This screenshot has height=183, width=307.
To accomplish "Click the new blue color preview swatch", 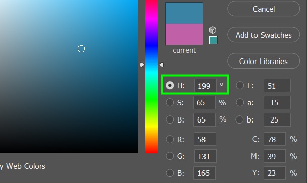I will point(184,13).
